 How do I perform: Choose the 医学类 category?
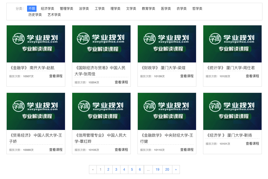[166, 9]
